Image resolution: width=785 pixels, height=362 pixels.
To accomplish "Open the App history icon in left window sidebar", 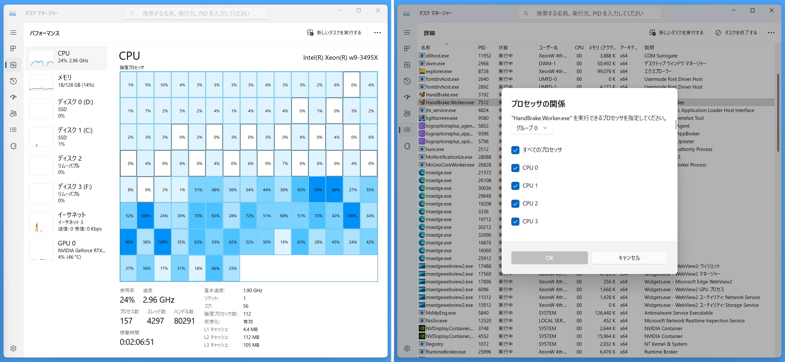I will coord(13,81).
